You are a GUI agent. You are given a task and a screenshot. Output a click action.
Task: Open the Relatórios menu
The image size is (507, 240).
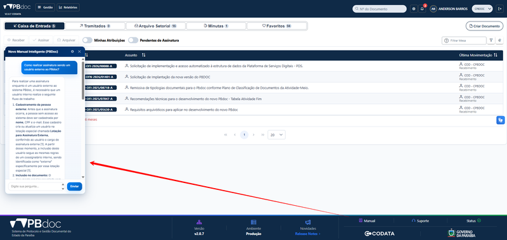pyautogui.click(x=68, y=7)
